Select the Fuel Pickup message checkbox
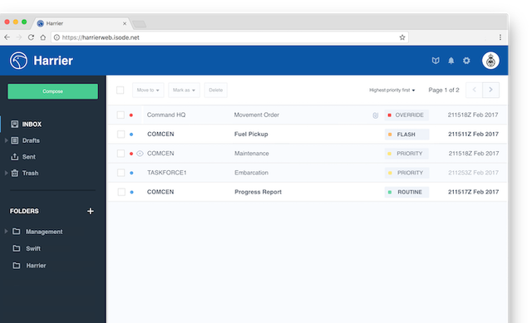The height and width of the screenshot is (323, 532). 121,135
